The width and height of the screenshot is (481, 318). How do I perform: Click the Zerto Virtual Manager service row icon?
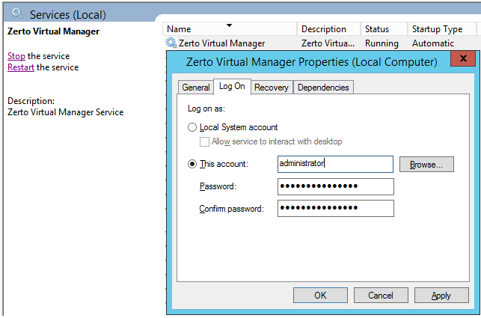coord(171,43)
